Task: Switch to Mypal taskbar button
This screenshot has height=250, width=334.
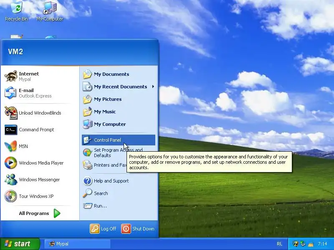Action: pyautogui.click(x=78, y=244)
